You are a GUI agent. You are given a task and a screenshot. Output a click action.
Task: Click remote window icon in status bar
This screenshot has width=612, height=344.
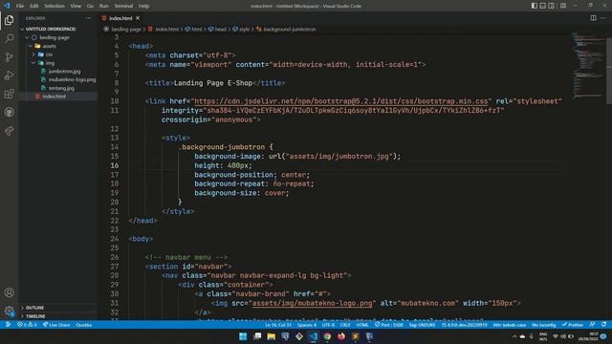pyautogui.click(x=8, y=325)
